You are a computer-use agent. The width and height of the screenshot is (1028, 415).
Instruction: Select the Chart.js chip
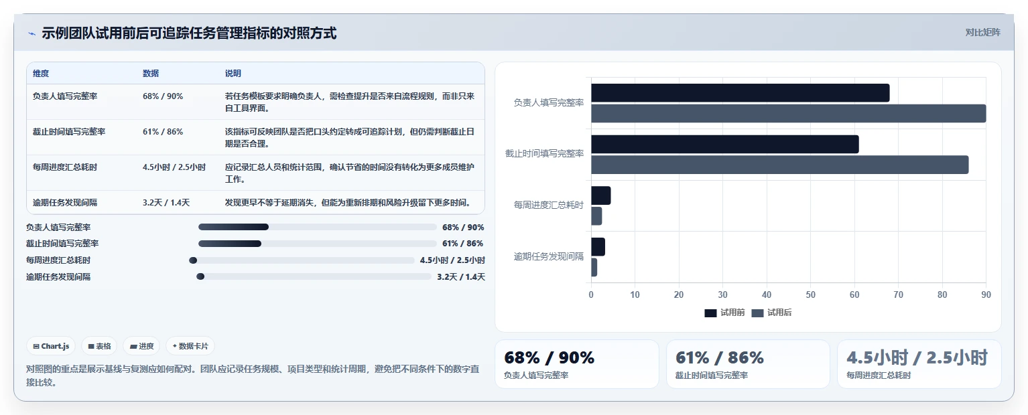pos(52,346)
